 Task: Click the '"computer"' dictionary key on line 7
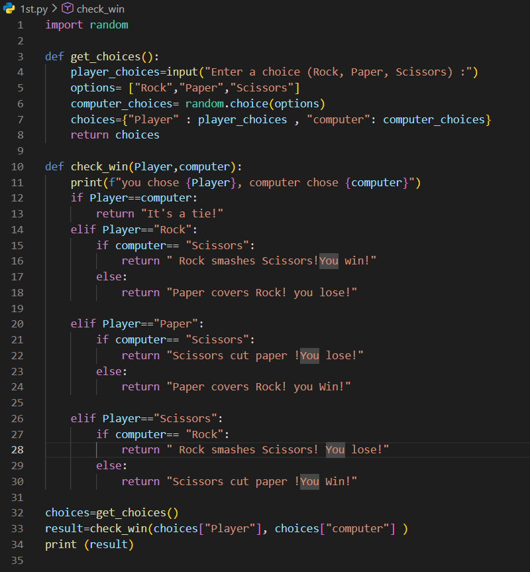tap(339, 120)
